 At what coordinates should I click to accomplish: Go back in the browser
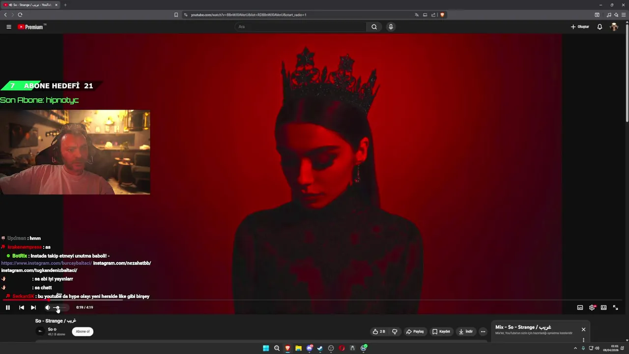pyautogui.click(x=5, y=15)
